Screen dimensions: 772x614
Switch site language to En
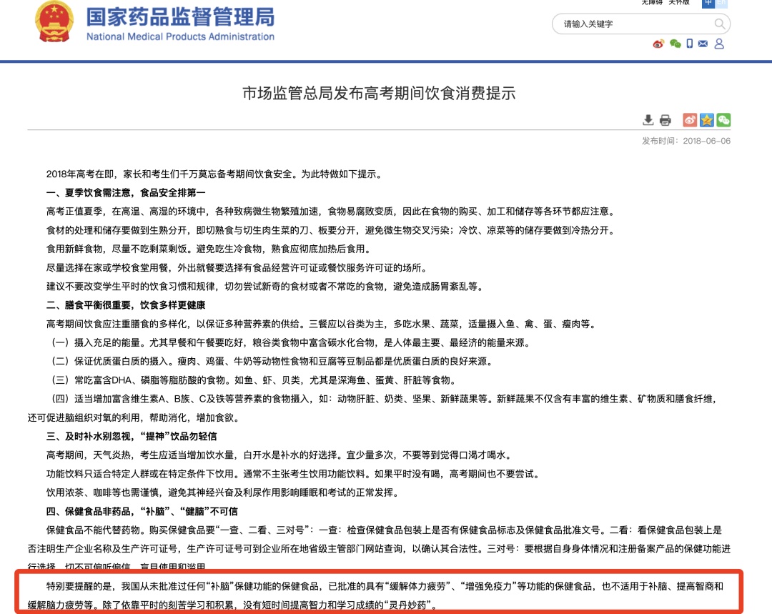(721, 4)
